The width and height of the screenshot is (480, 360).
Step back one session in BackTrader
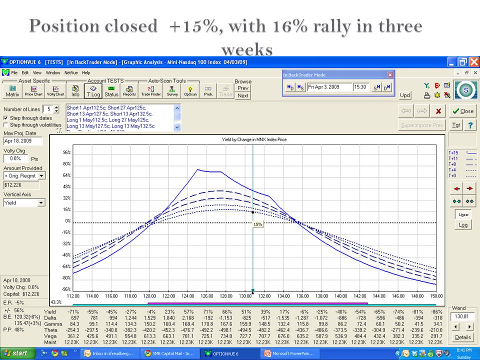tap(300, 87)
